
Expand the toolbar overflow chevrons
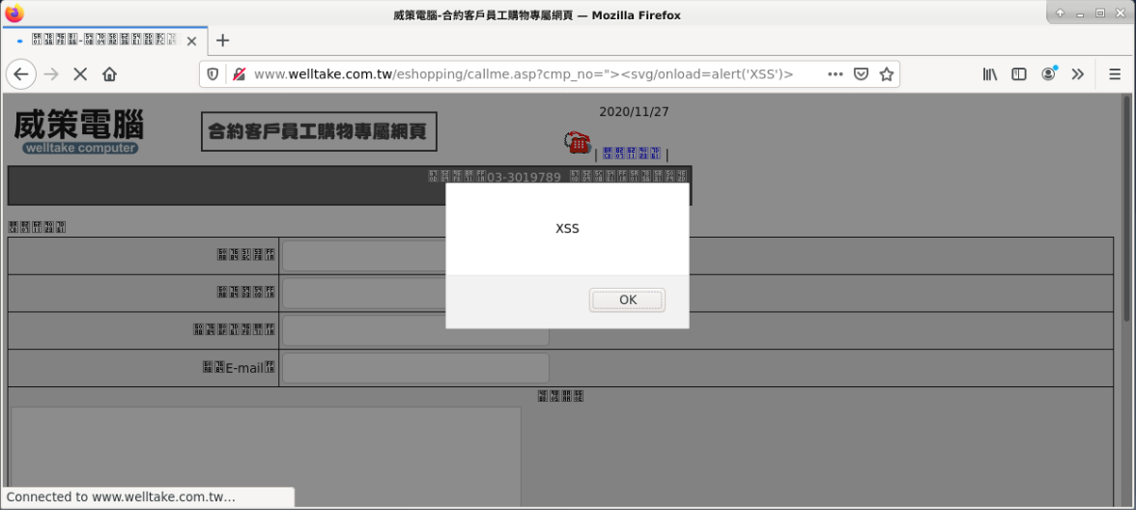coord(1077,73)
